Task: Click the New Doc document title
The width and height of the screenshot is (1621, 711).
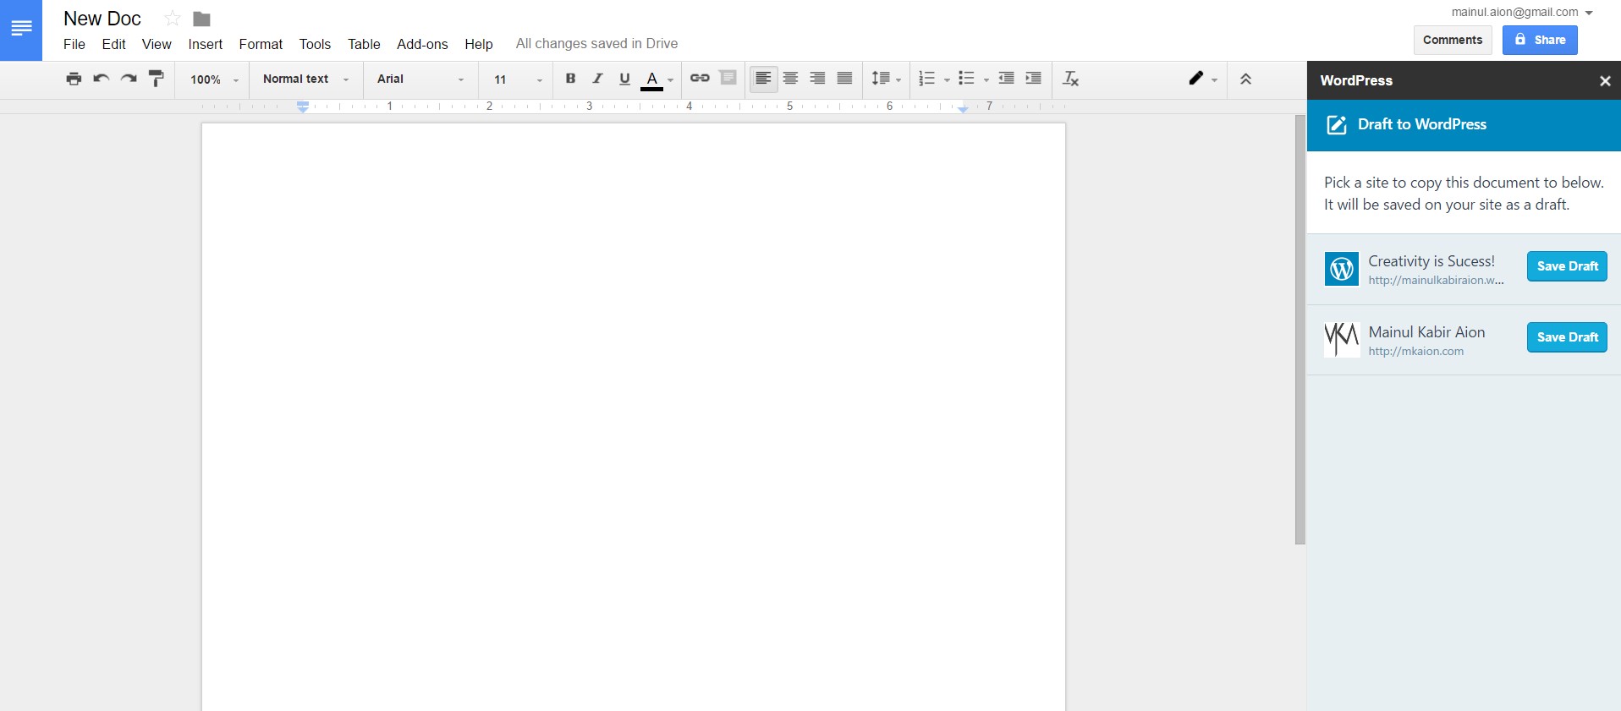Action: pos(102,19)
